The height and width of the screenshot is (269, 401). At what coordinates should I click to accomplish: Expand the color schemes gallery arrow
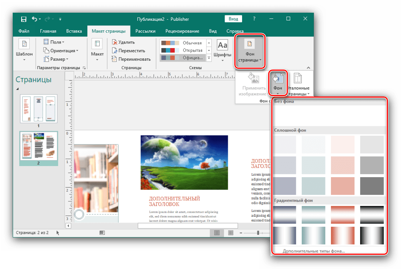click(209, 58)
